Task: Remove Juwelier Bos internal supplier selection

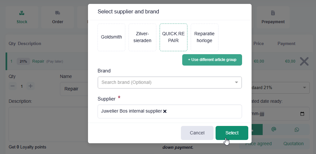Action: click(x=165, y=111)
